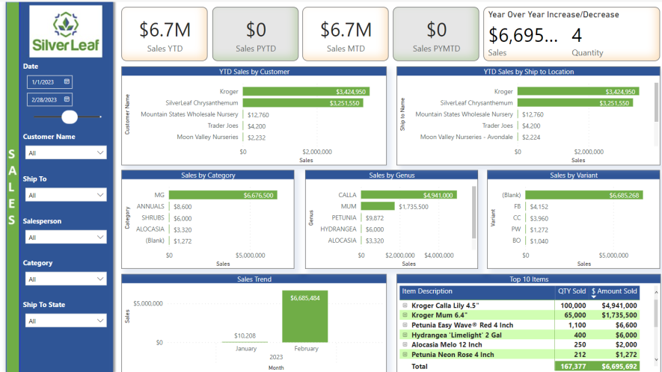This screenshot has height=372, width=662.
Task: Select the Sales PYMTD card
Action: (436, 34)
